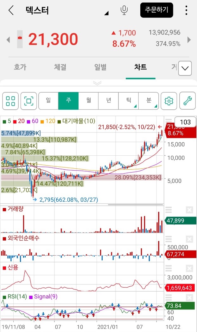Tap the 8.67% change rate
This screenshot has width=197, height=332.
(x=124, y=44)
